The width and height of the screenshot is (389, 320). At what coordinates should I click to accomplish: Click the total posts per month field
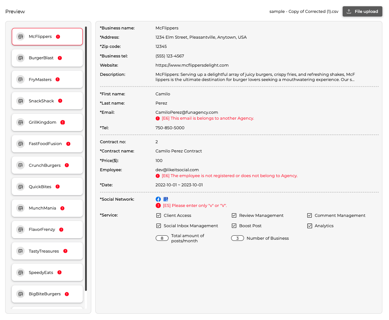(x=162, y=238)
